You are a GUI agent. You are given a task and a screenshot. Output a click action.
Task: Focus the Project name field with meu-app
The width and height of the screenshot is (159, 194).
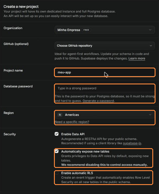tap(105, 72)
